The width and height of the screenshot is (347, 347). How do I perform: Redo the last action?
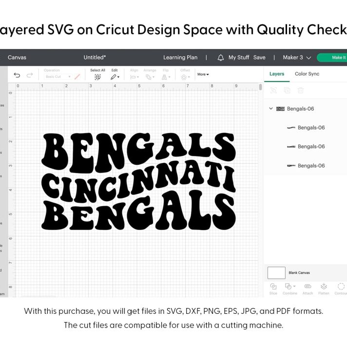coord(30,75)
